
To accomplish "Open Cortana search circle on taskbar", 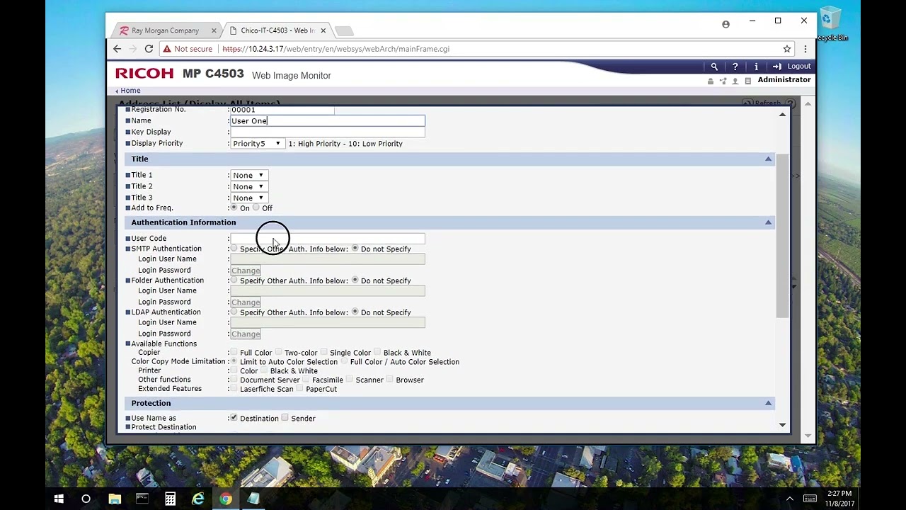I will (86, 499).
